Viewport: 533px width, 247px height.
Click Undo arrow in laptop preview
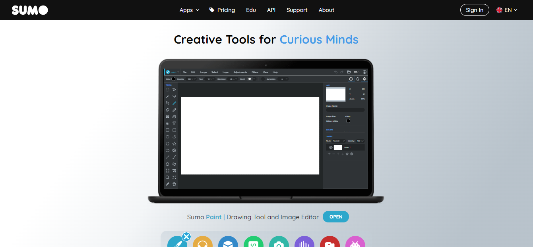(336, 72)
